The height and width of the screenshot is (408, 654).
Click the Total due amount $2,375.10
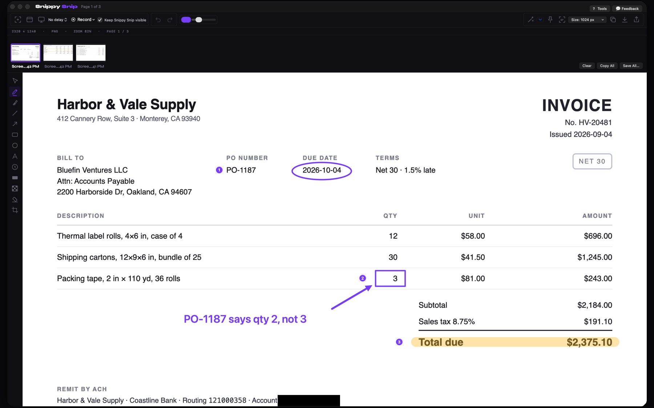point(589,342)
